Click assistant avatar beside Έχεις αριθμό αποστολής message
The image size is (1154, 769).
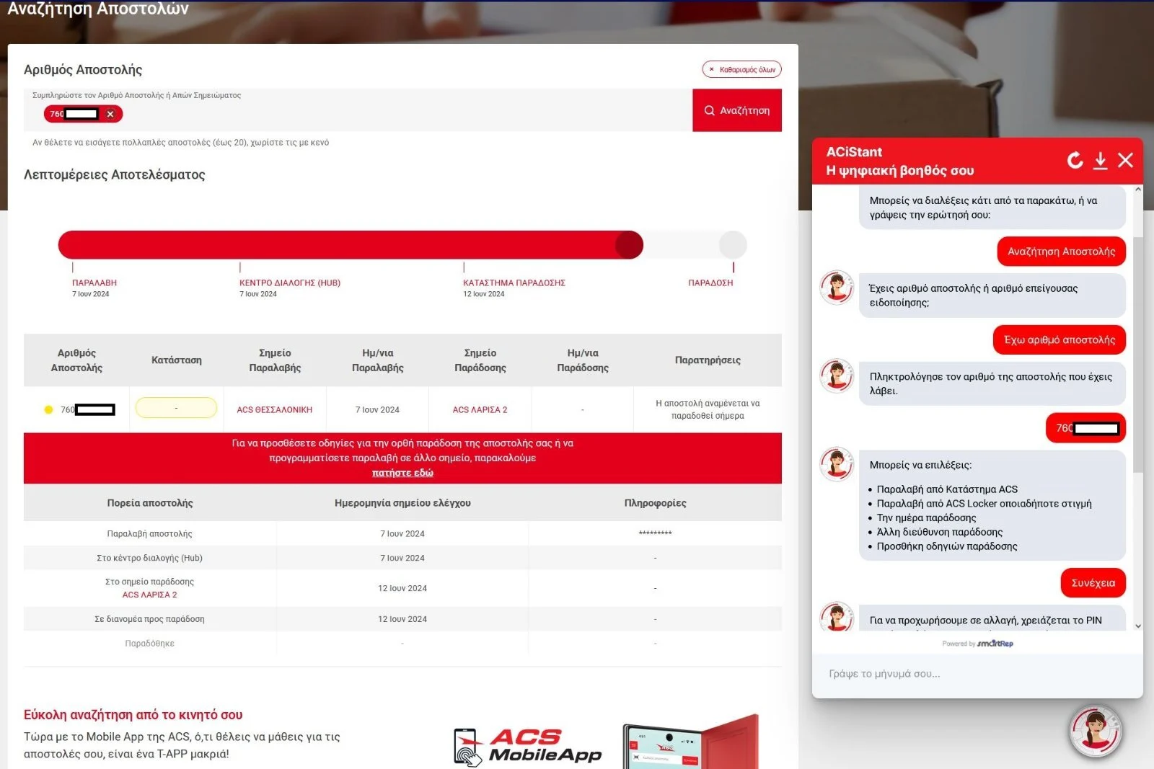[x=837, y=288]
